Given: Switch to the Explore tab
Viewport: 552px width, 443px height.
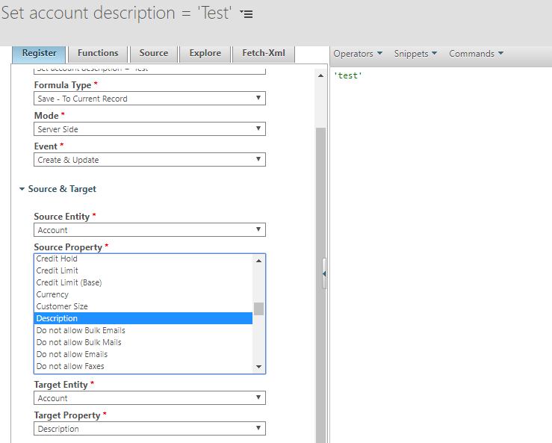Looking at the screenshot, I should 205,54.
